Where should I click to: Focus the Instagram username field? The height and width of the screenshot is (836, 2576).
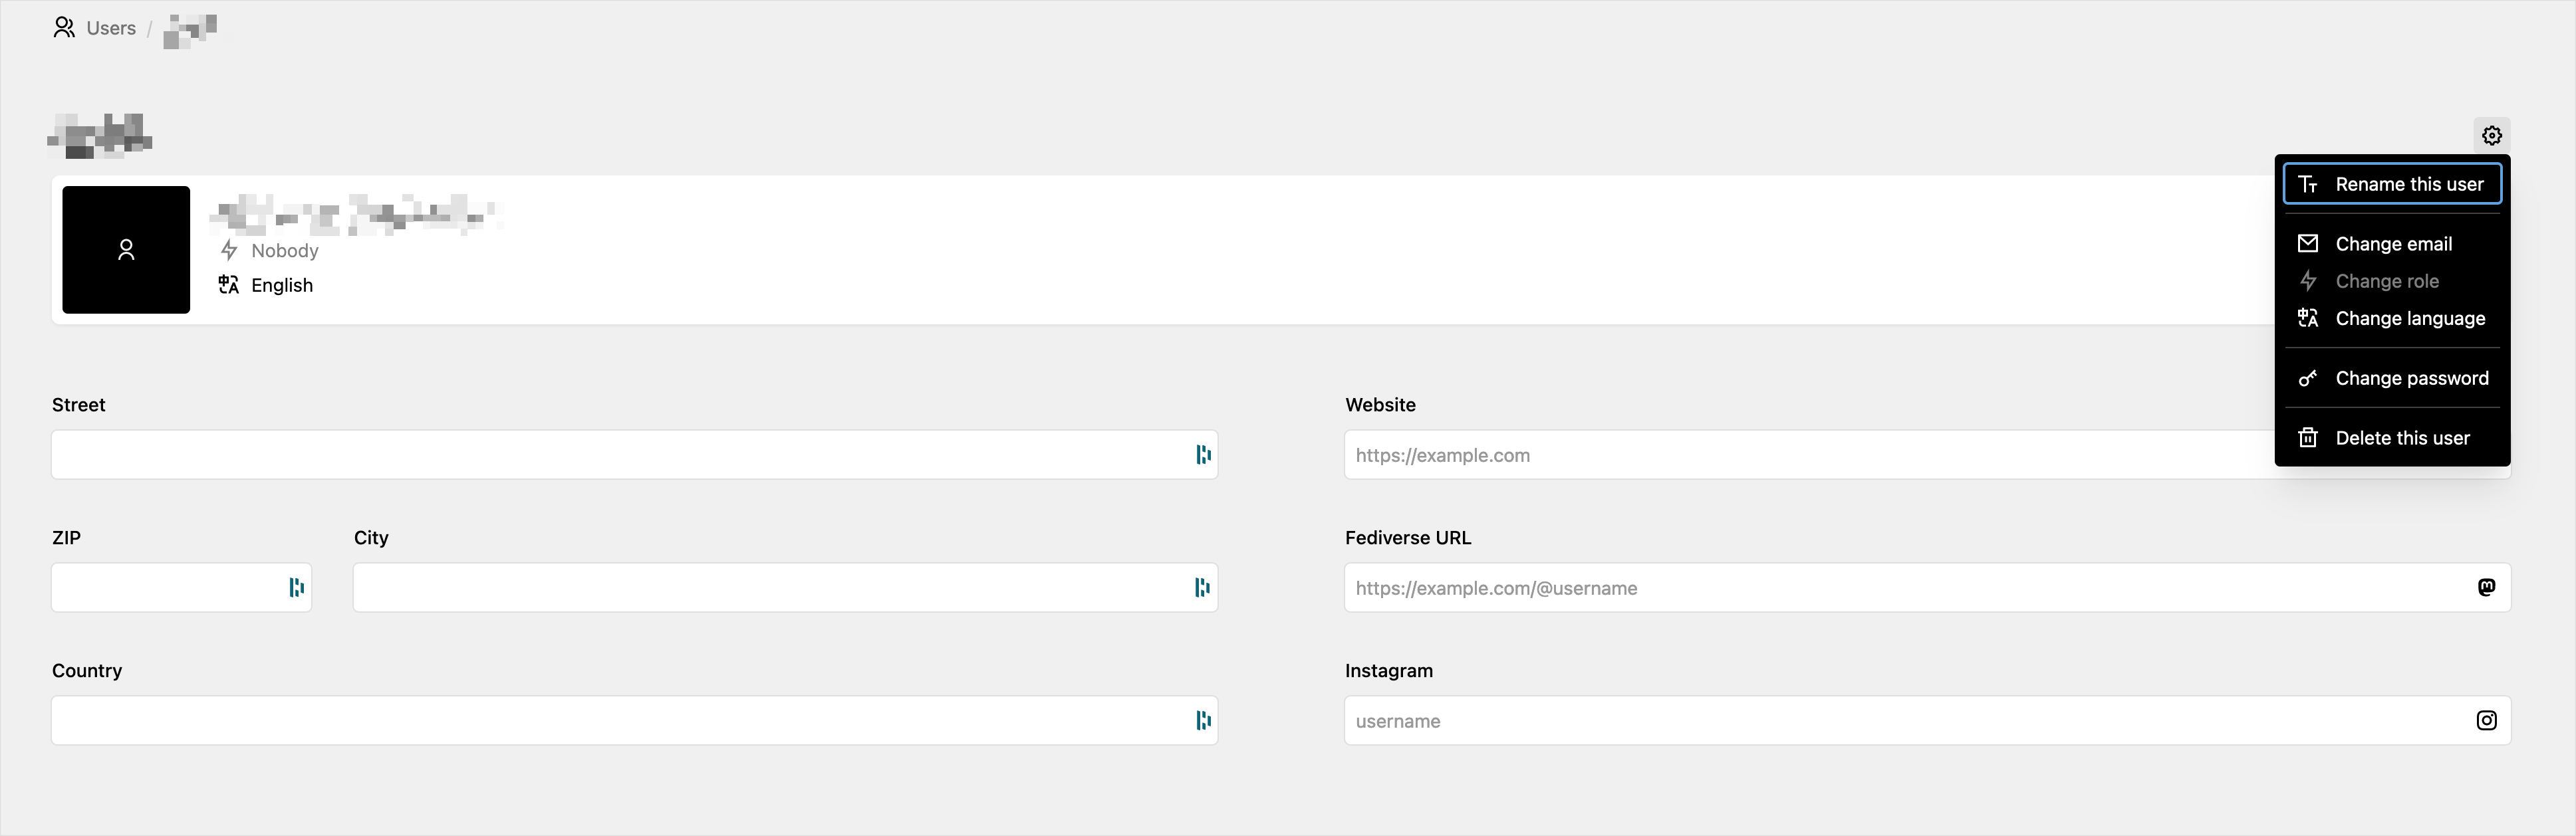pos(1900,720)
